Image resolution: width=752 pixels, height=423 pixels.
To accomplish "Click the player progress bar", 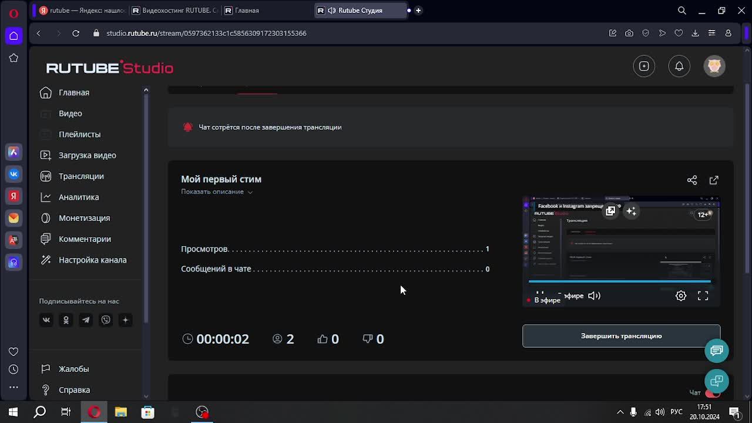I will (620, 281).
